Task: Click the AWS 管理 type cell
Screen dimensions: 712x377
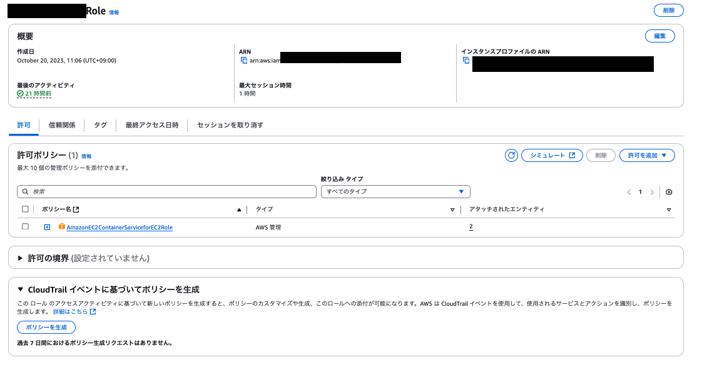Action: [x=268, y=228]
